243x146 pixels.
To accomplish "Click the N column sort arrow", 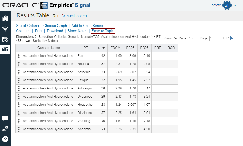I will tap(104, 48).
